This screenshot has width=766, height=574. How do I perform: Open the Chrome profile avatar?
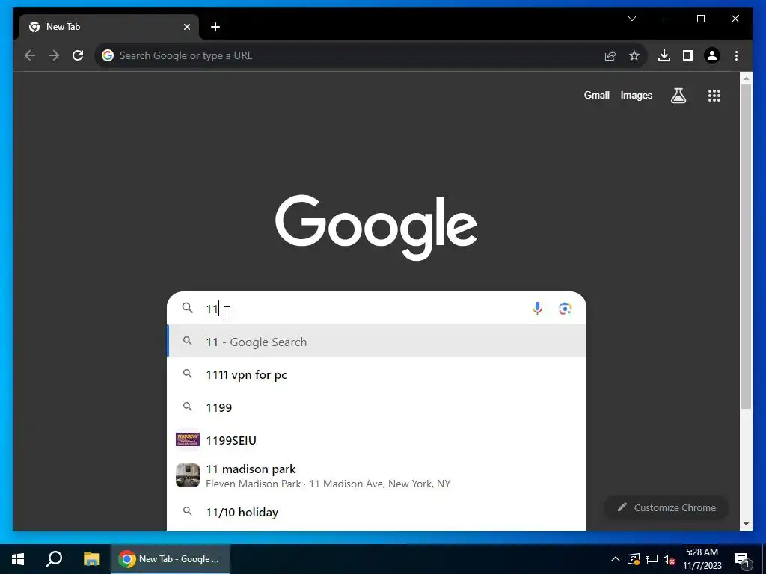coord(712,55)
